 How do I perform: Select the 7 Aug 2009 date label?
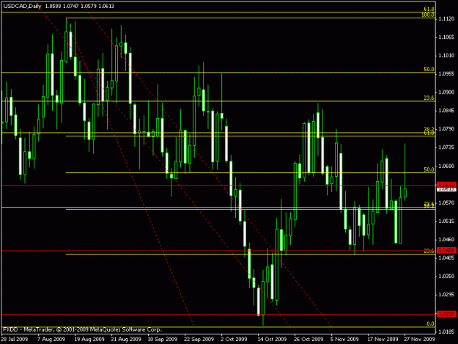pyautogui.click(x=51, y=339)
